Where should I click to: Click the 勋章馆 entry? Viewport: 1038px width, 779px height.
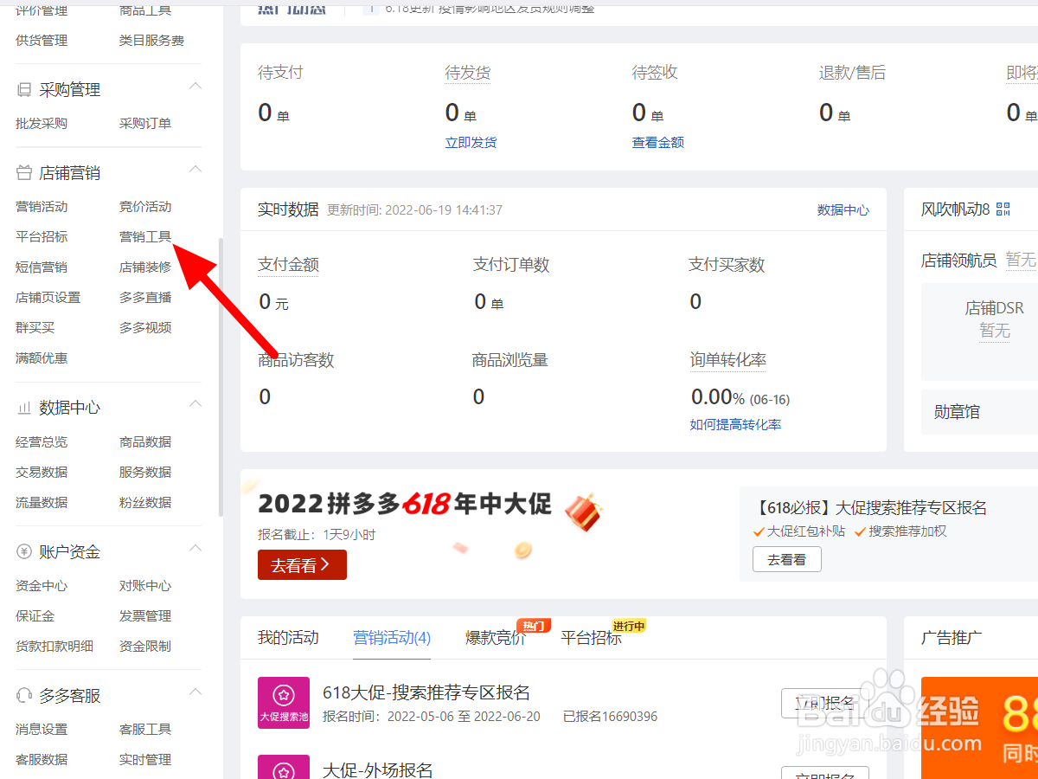pyautogui.click(x=979, y=413)
